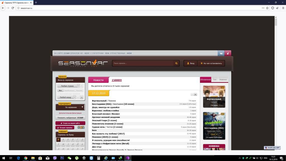Screen dimensions: 286x161
Task: Go back with the browser back arrow
Action: 3,8
